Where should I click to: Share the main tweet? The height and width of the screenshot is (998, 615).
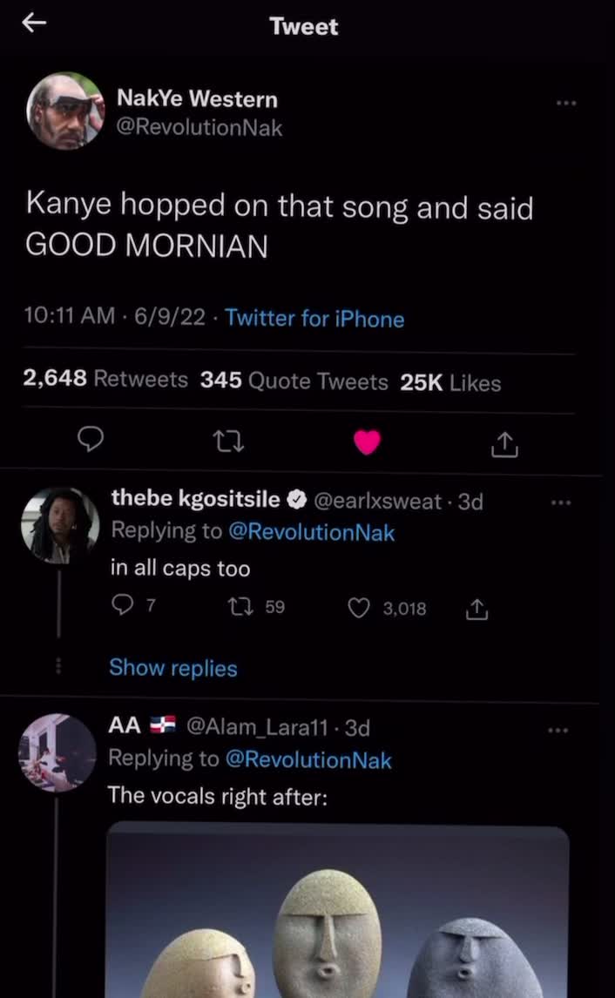504,445
